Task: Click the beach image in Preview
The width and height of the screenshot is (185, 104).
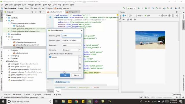Action: [x=150, y=40]
